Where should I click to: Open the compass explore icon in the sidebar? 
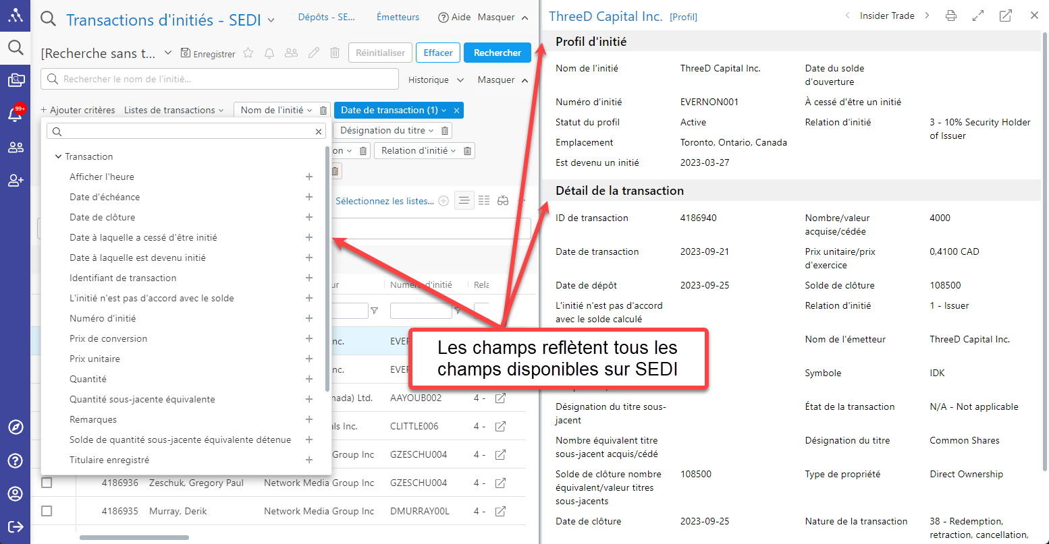coord(15,427)
